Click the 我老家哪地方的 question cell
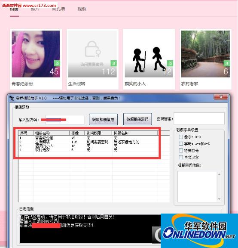The width and height of the screenshot is (238, 248). coord(127,142)
